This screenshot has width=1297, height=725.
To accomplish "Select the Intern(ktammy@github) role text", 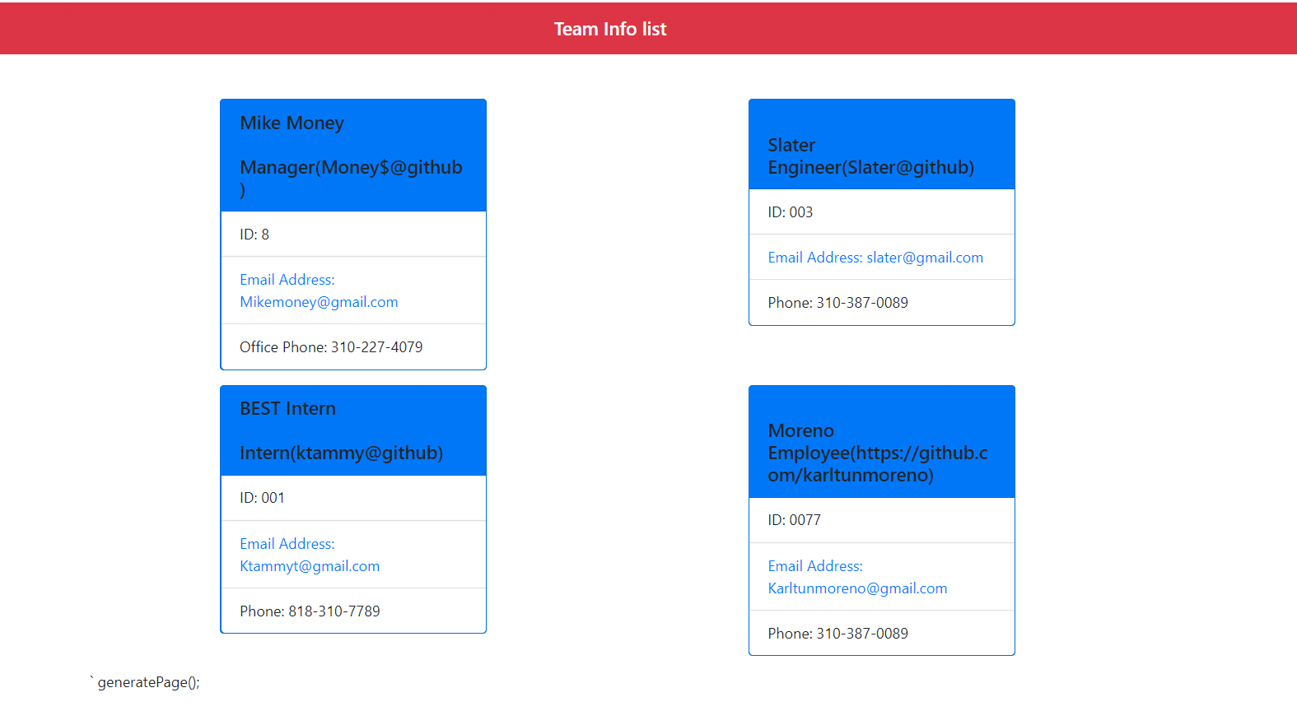I will pyautogui.click(x=341, y=453).
